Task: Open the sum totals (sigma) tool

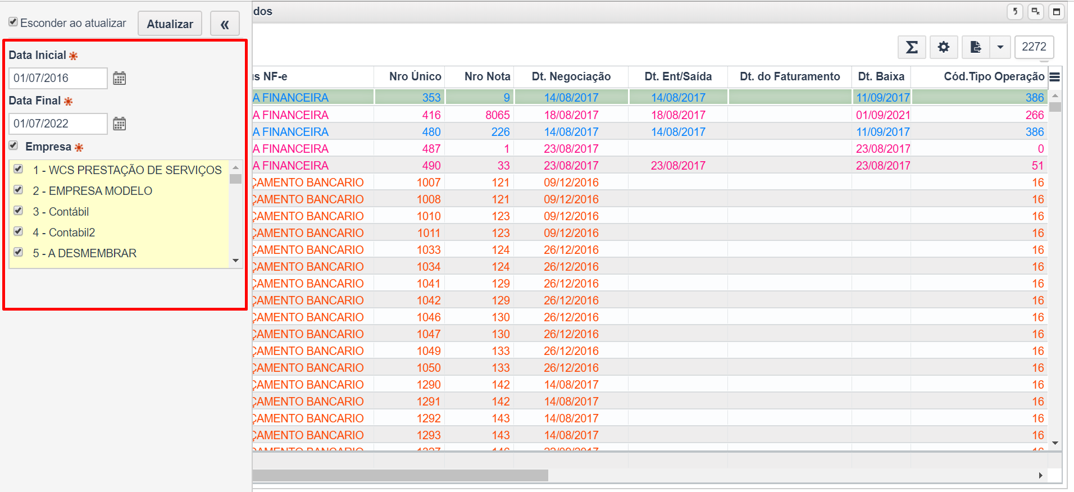Action: (912, 47)
